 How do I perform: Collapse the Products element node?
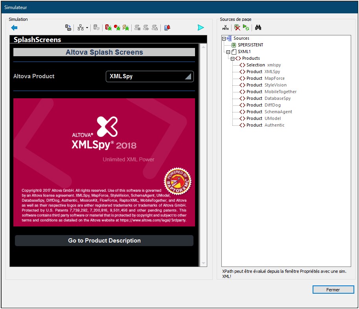pos(233,59)
